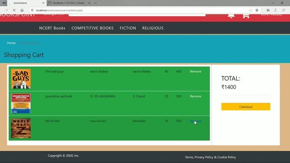Image resolution: width=290 pixels, height=163 pixels.
Task: Select 'World War' title text
Action: pos(53,121)
